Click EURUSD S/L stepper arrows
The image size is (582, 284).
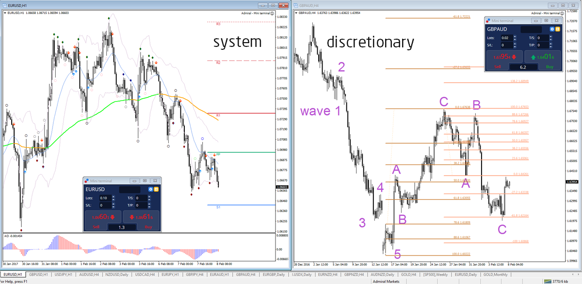113,205
